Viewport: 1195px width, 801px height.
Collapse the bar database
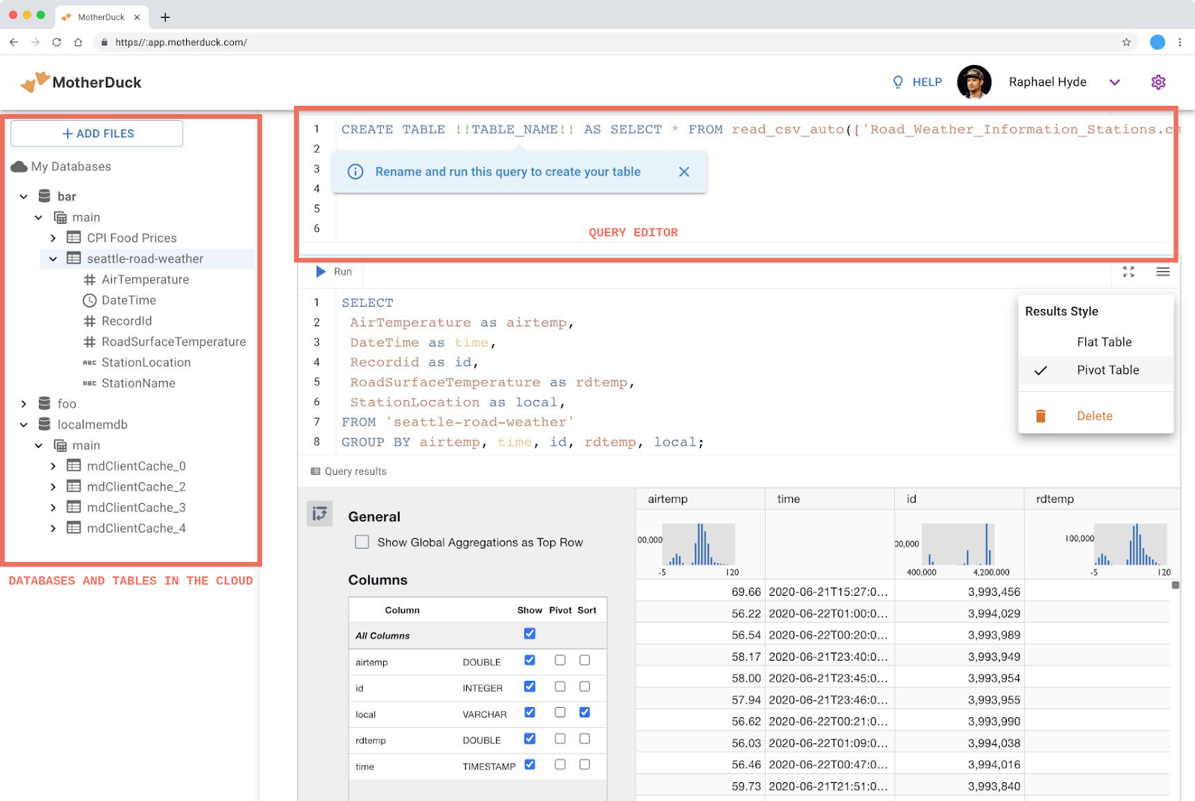24,196
